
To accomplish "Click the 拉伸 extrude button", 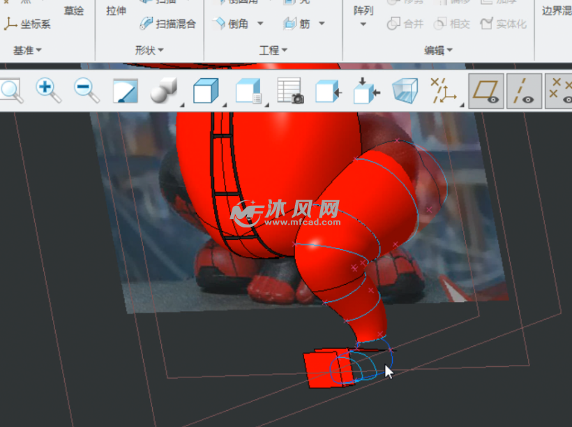I will [x=116, y=10].
